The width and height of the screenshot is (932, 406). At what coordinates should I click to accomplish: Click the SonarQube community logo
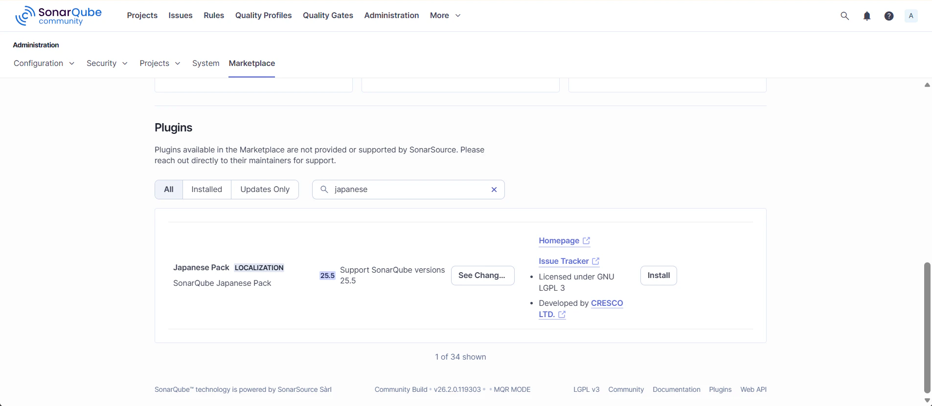click(58, 16)
